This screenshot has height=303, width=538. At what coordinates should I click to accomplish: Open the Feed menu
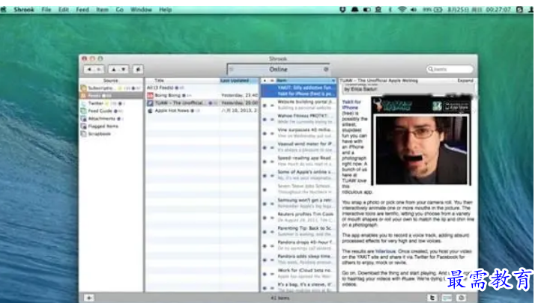pyautogui.click(x=82, y=10)
